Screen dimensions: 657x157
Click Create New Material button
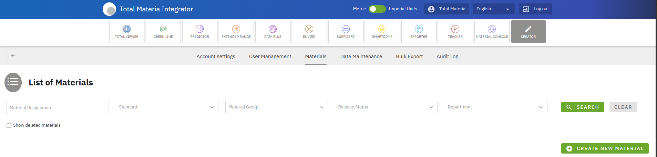click(x=605, y=148)
